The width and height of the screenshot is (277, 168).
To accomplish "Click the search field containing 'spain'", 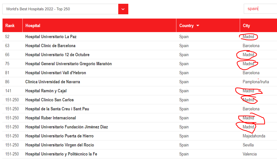I will coord(260,9).
